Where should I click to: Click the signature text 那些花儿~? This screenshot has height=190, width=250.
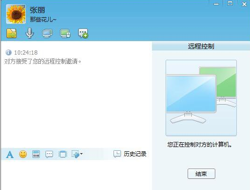(x=43, y=20)
